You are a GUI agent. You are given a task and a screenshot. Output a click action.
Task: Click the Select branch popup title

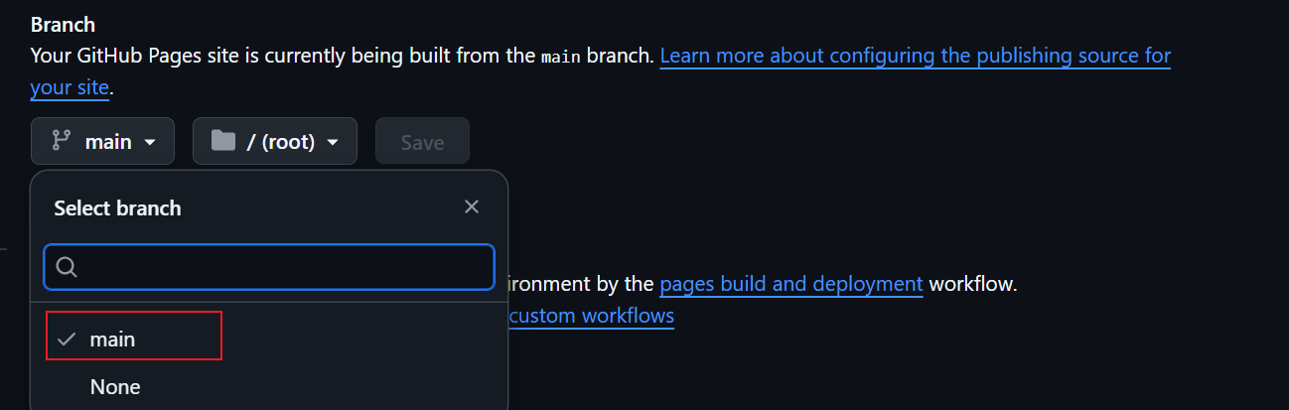[x=117, y=207]
